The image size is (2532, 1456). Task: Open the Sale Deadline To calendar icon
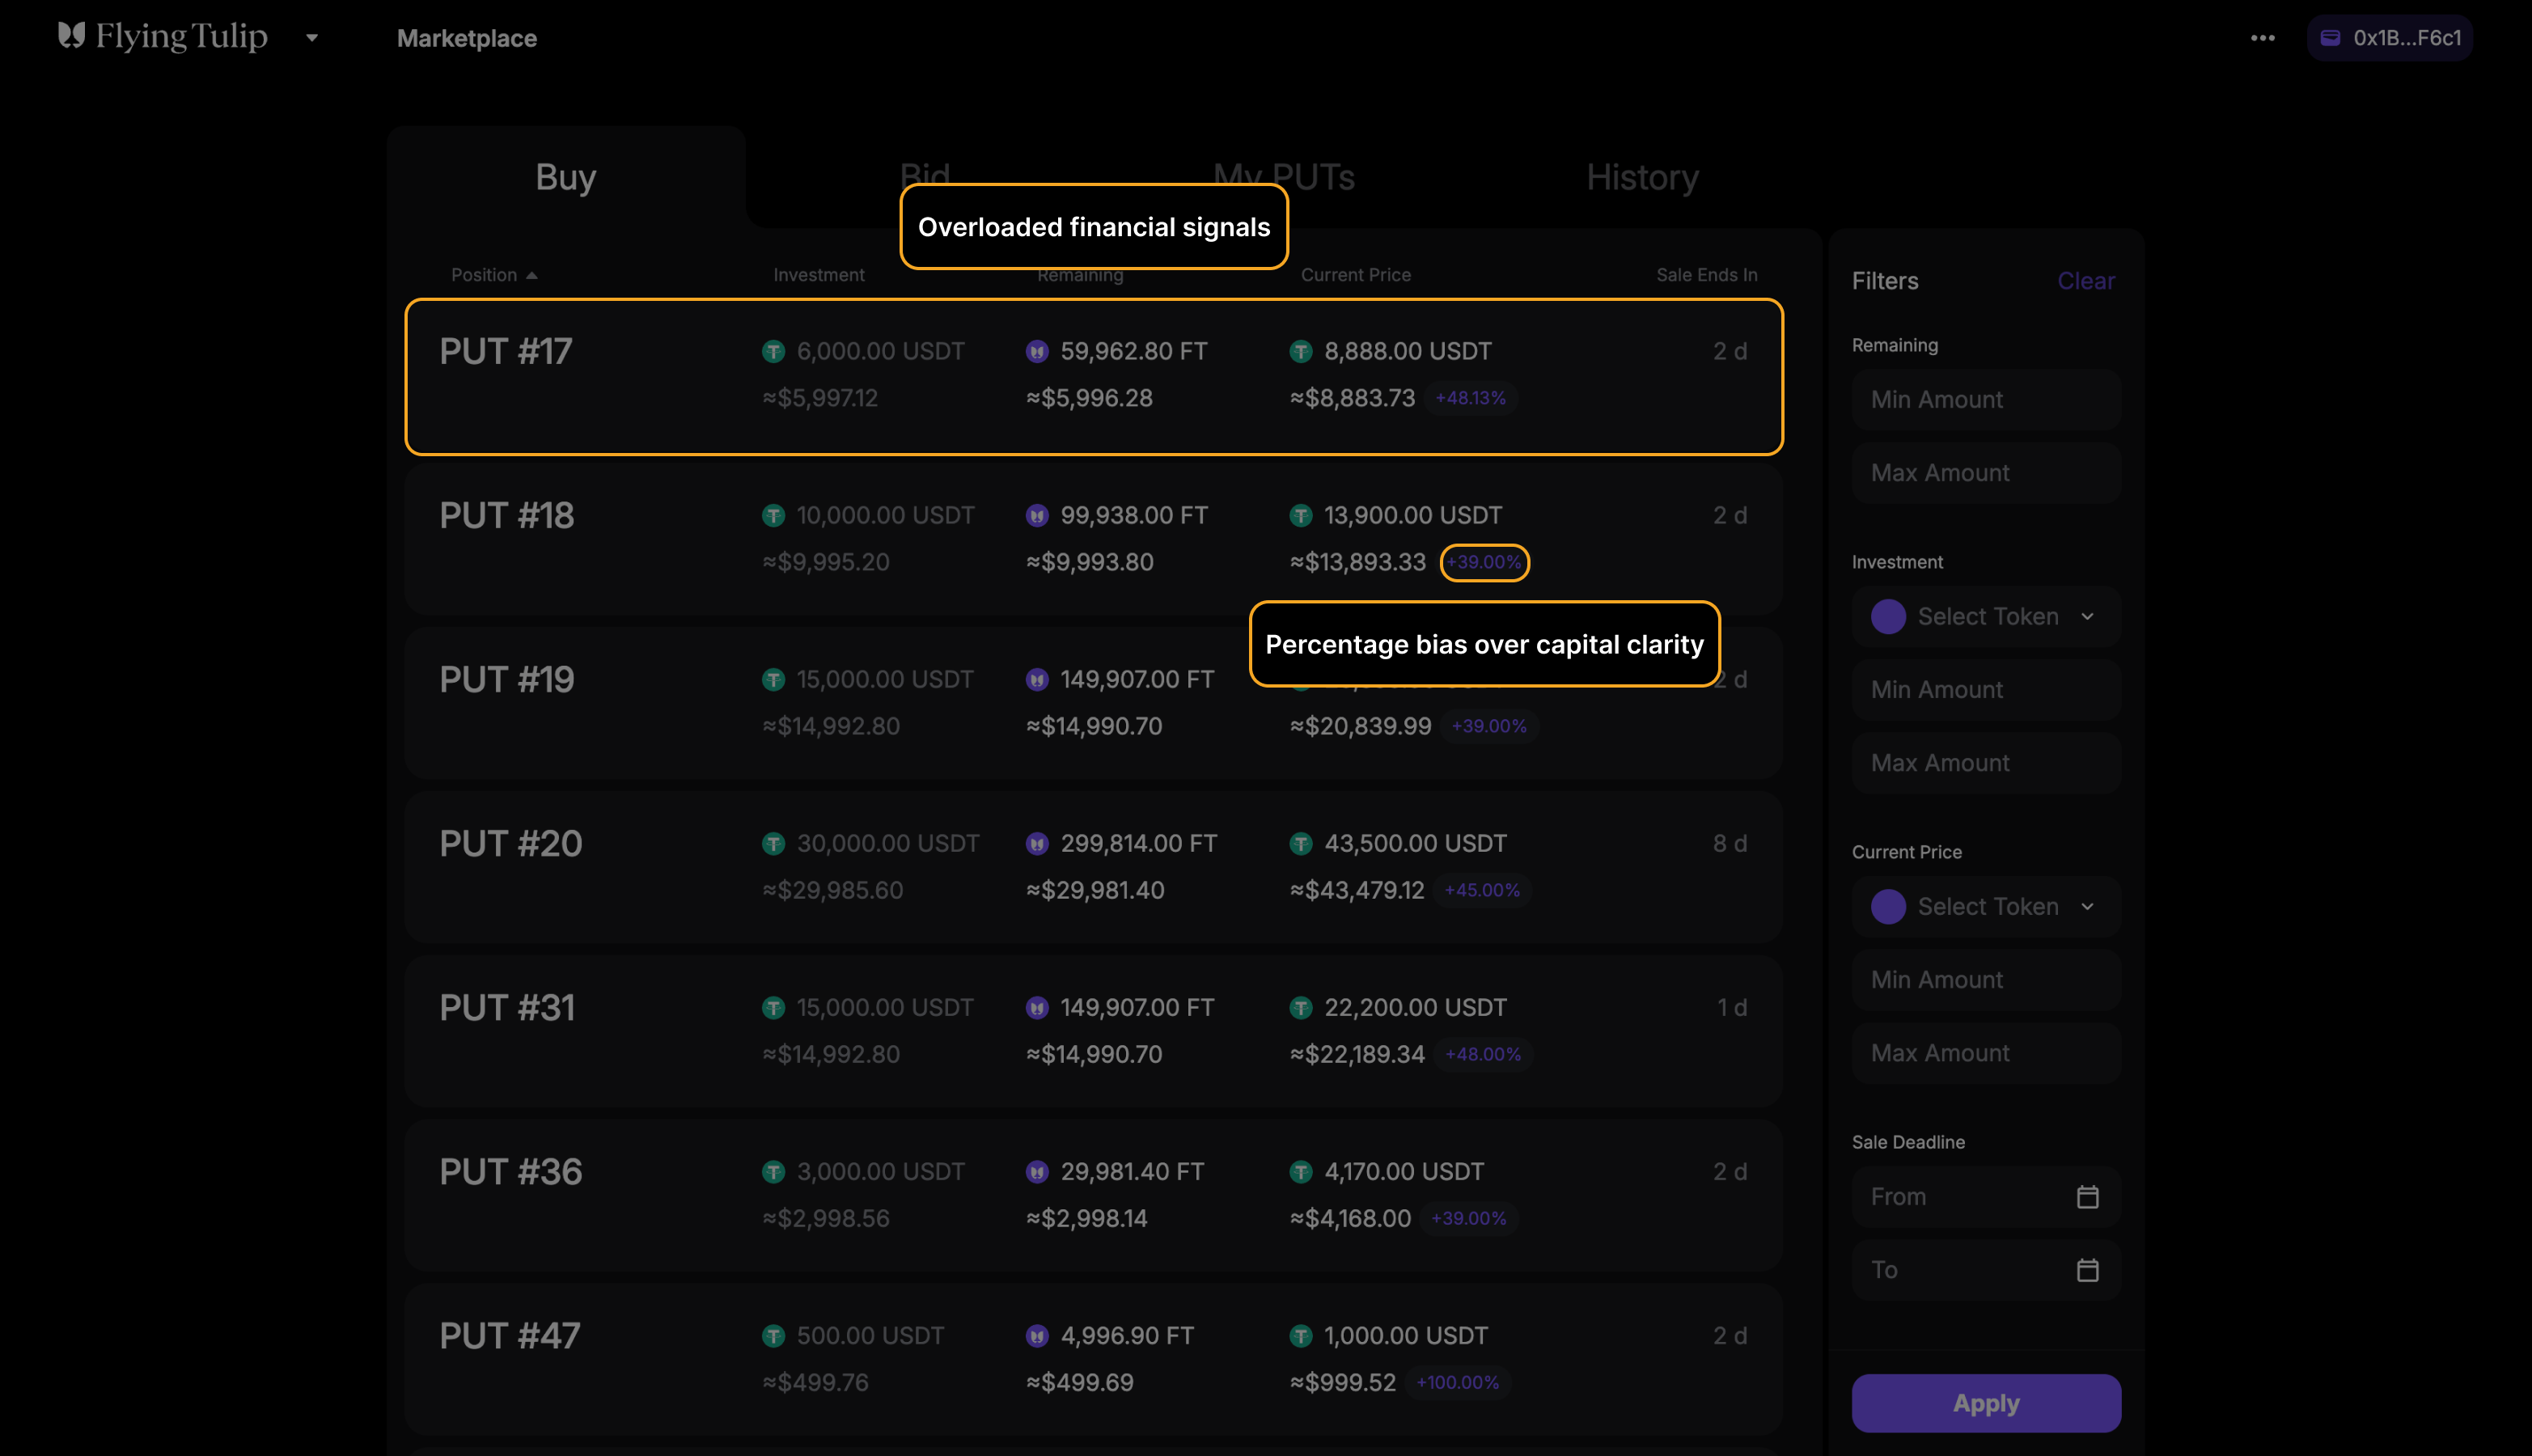[2087, 1270]
